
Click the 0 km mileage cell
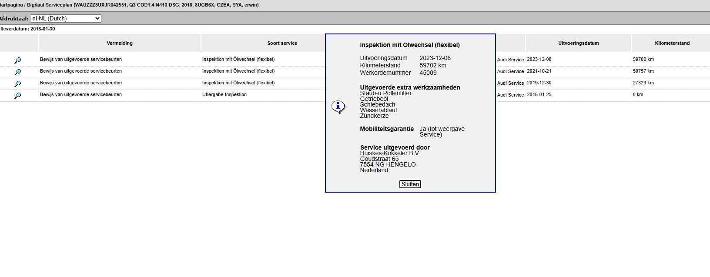(x=638, y=95)
